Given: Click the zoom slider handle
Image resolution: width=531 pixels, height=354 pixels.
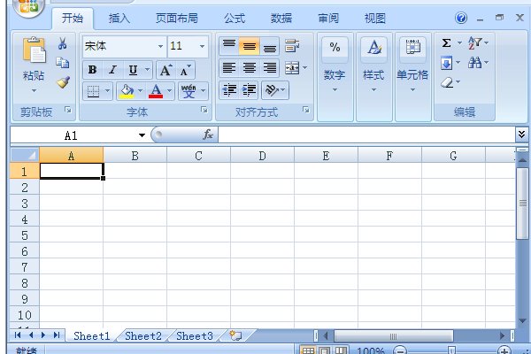Looking at the screenshot, I should click(x=451, y=350).
